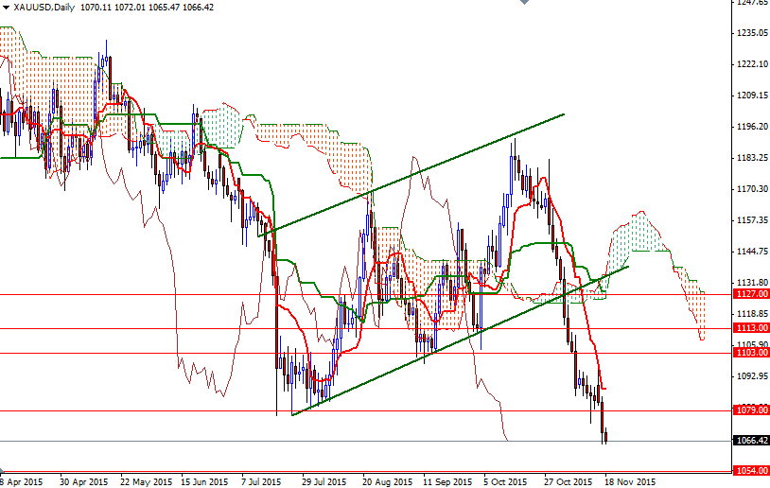Open the dropdown arrow beside XAUUSD,Daily
770x488 pixels.
(5, 7)
